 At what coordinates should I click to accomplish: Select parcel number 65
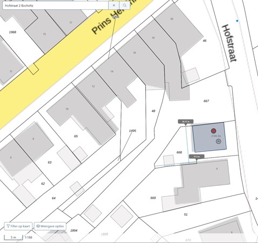click(x=76, y=136)
